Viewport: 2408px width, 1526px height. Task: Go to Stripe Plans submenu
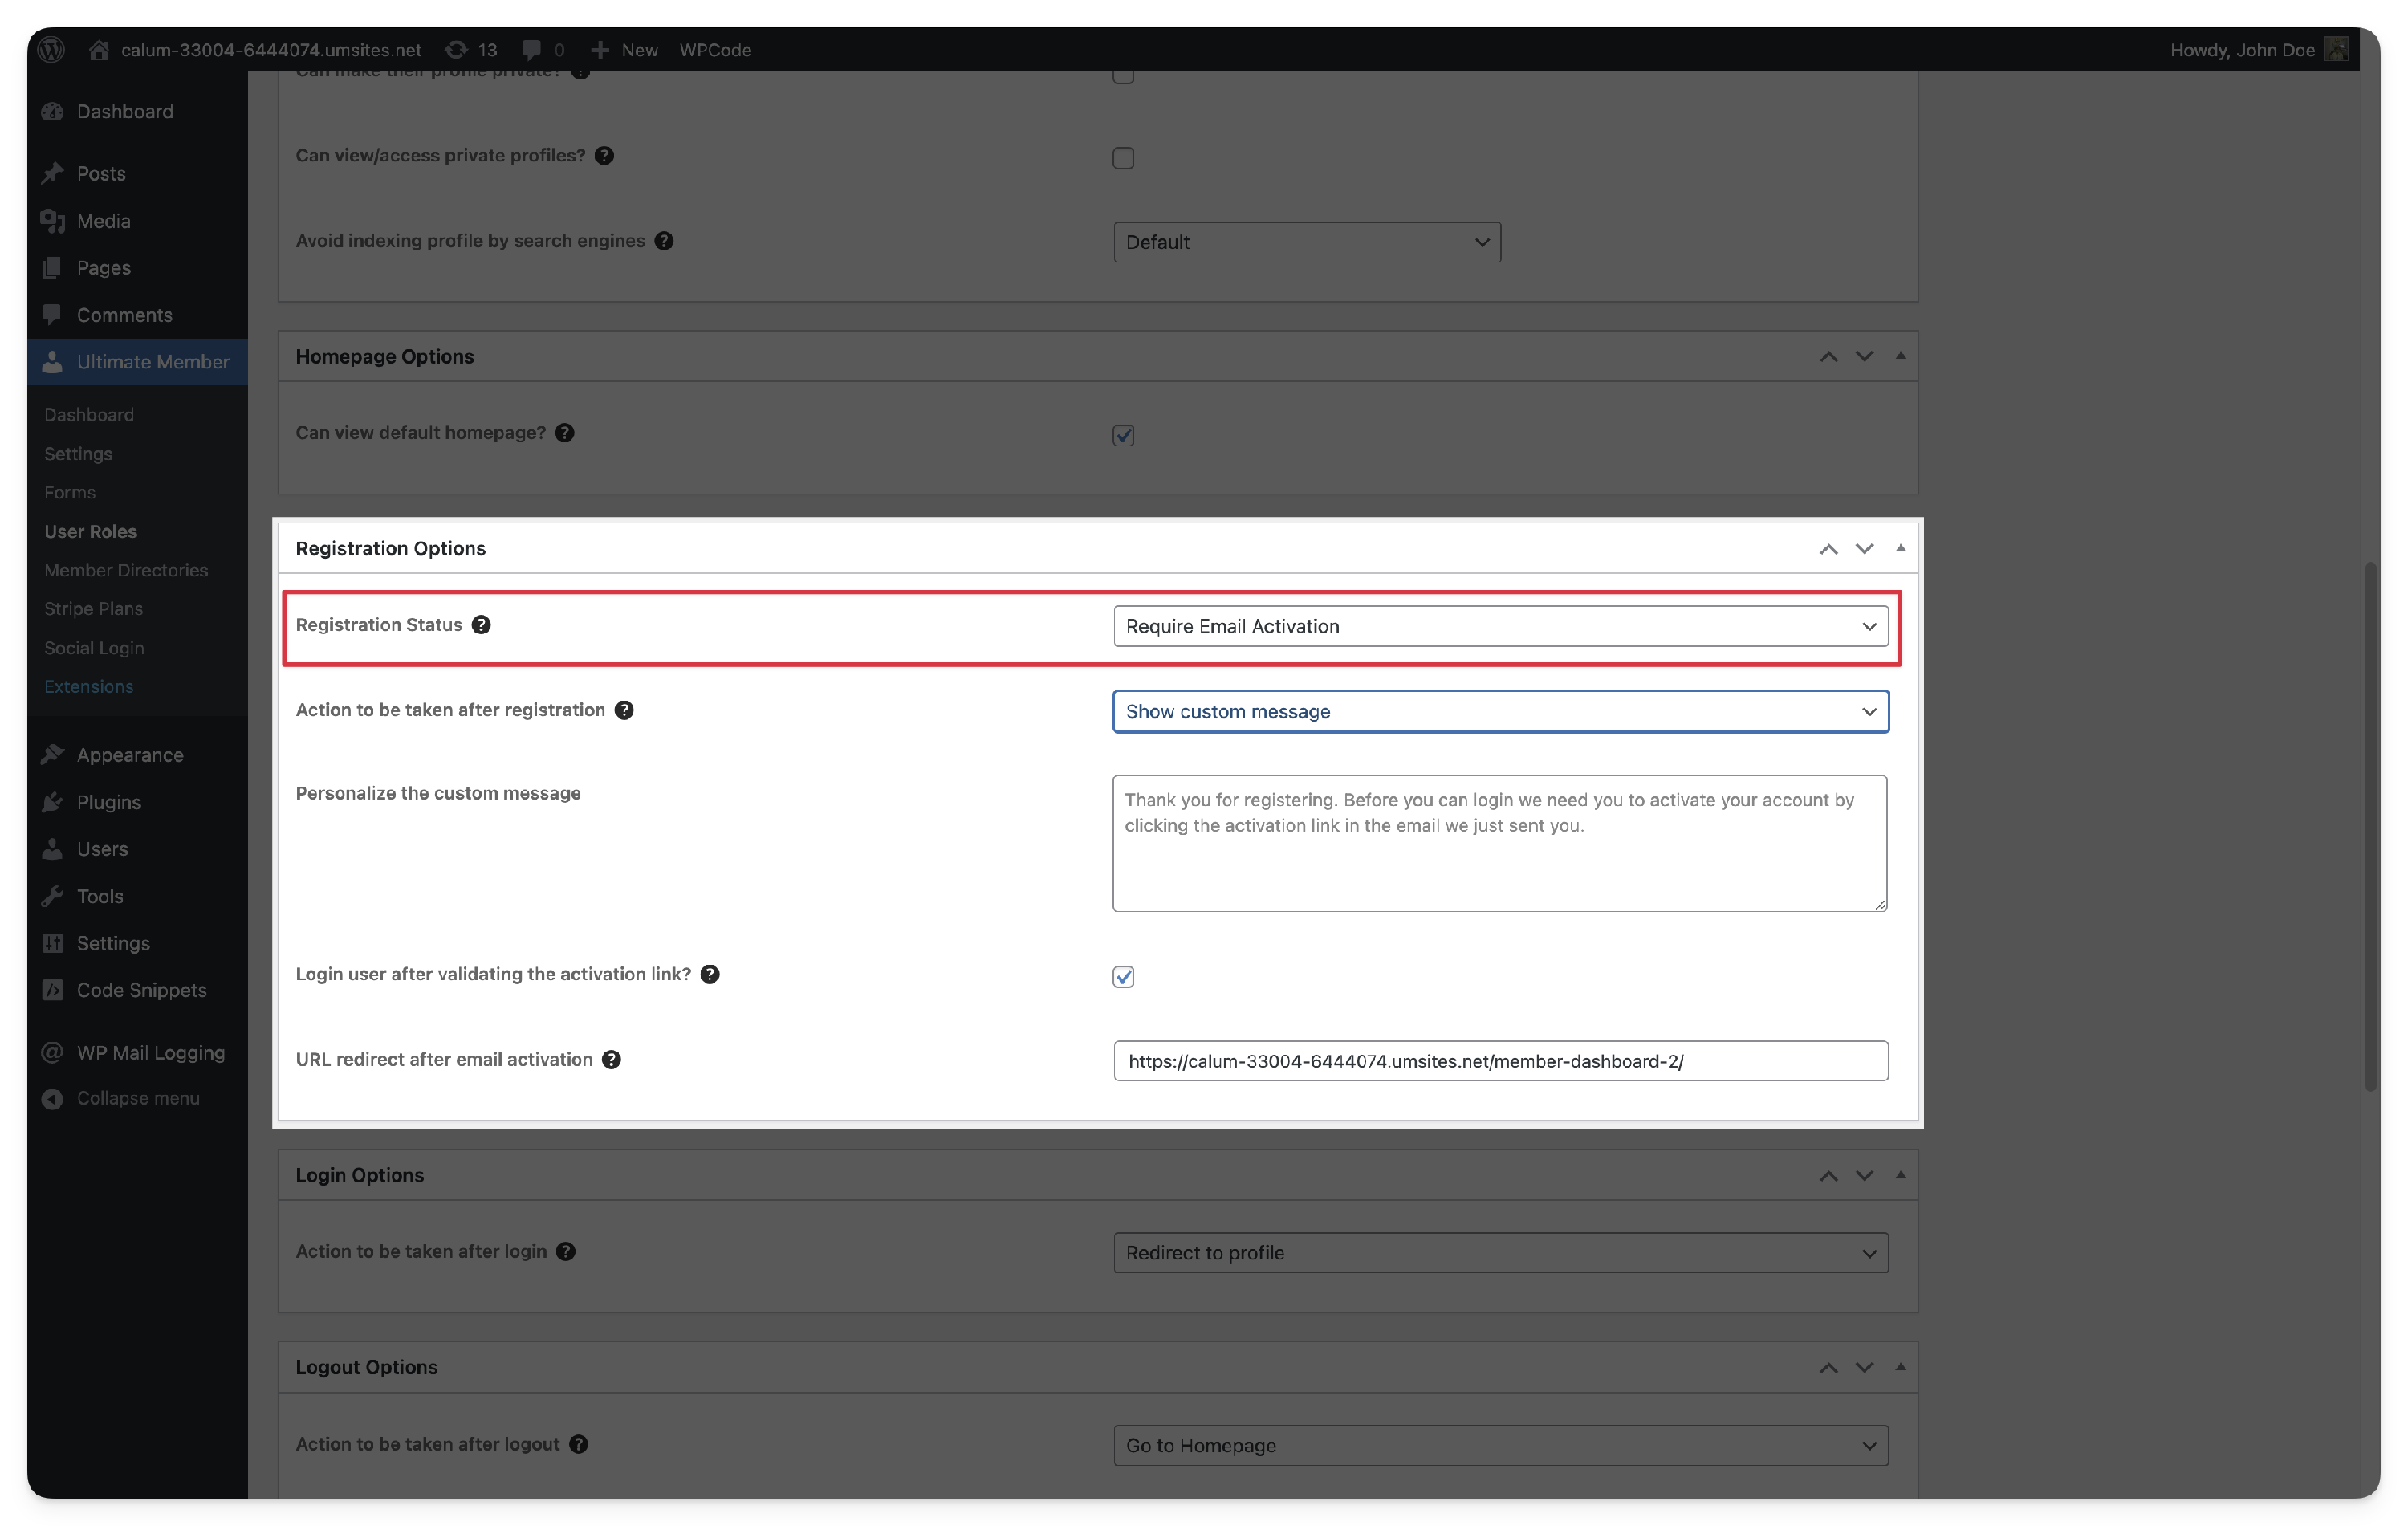pos(93,609)
